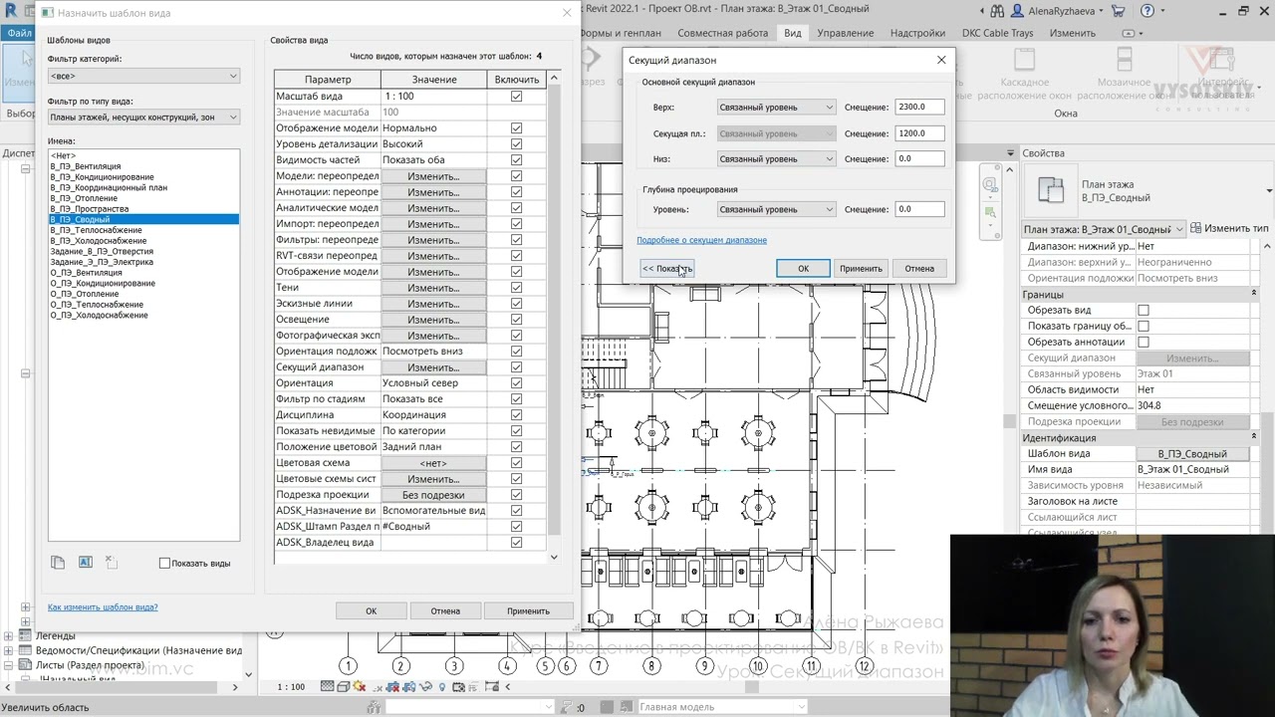Viewport: 1275px width, 717px height.
Task: Click the reveal hidden elements lightbulb icon
Action: (x=442, y=687)
